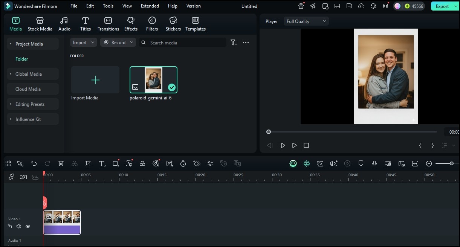Screen dimensions: 460x247
Task: Open the Full Quality playback dropdown
Action: point(306,21)
